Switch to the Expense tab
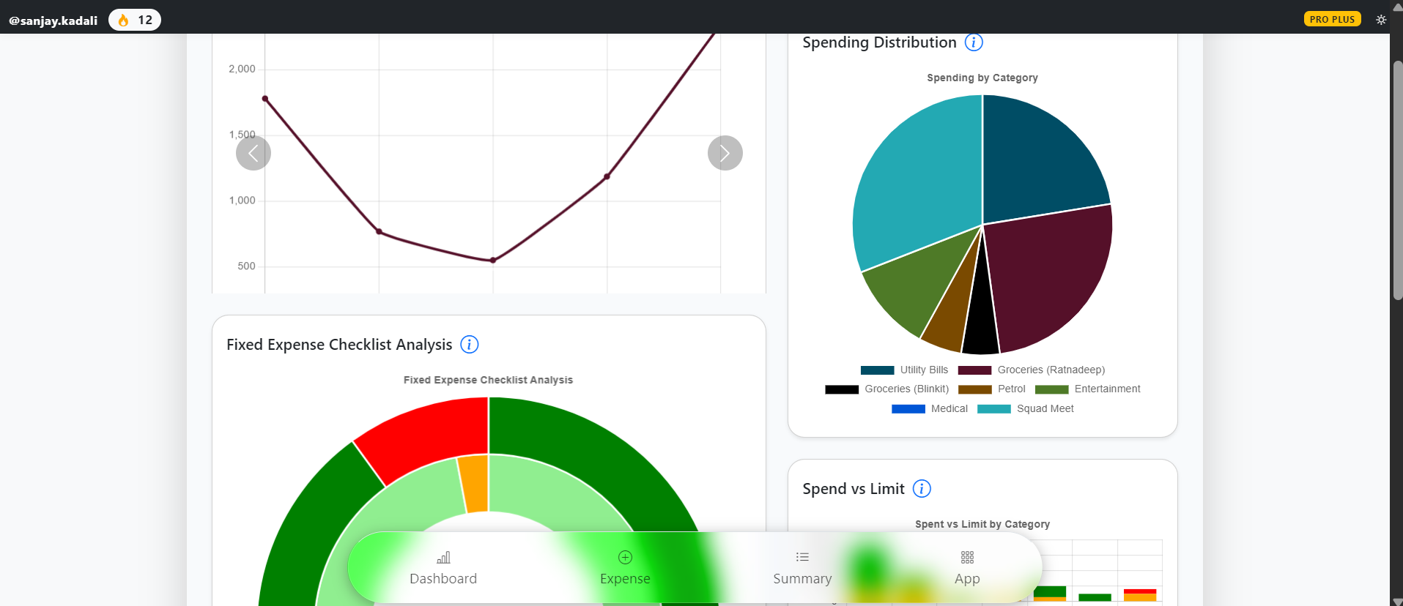The image size is (1403, 606). click(625, 569)
